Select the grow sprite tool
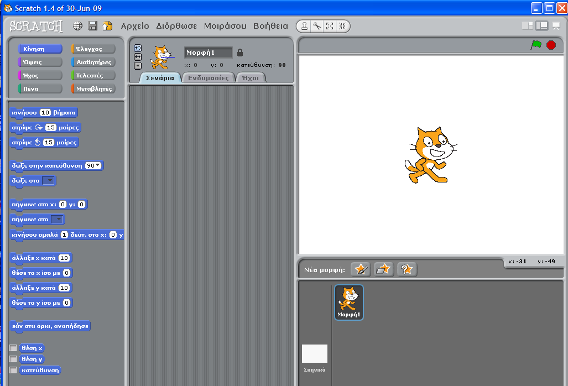568x386 pixels. tap(330, 26)
